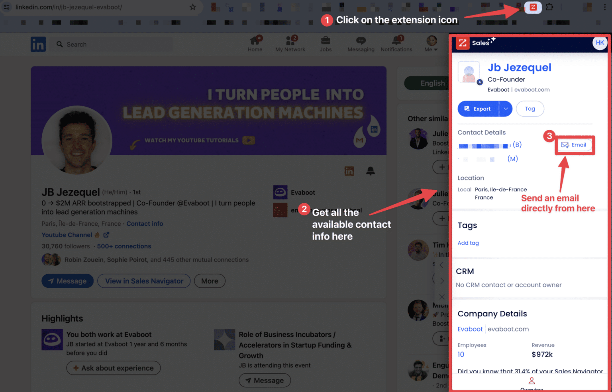The height and width of the screenshot is (392, 612).
Task: Click the bookmark star in the address bar
Action: point(192,7)
